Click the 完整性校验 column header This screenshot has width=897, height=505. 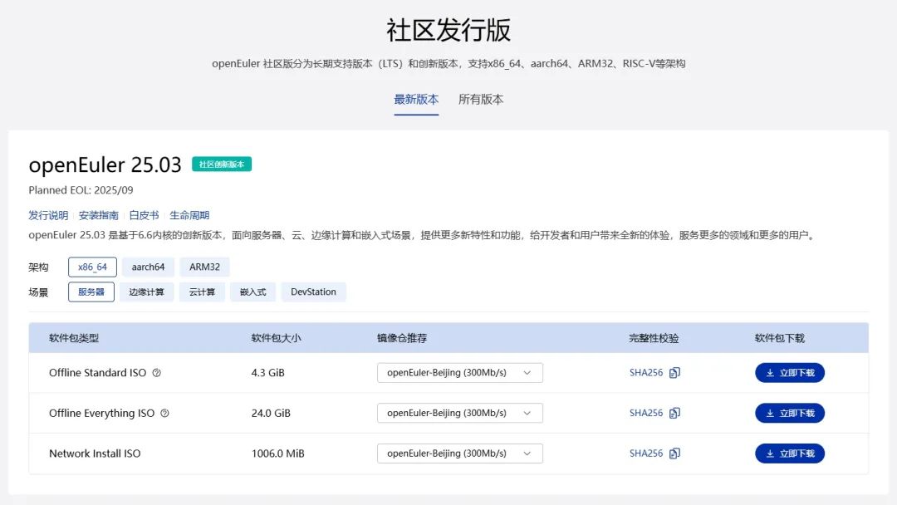click(x=654, y=338)
